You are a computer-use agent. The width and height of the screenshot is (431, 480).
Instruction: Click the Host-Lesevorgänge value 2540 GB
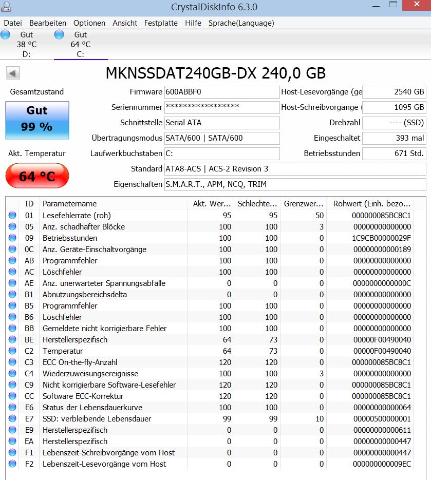coord(394,92)
